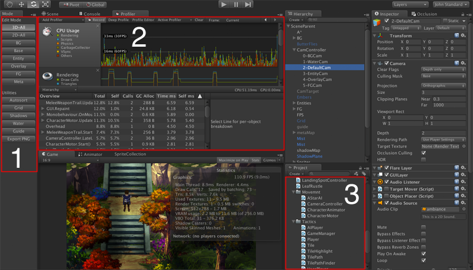
Task: Open Gizmos dropdown in Game view
Action: 271,160
